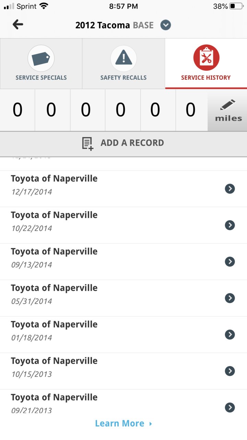Expand the 12/17/2014 record chevron

pos(230,189)
